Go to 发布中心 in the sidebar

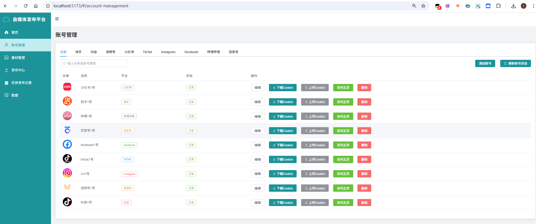pyautogui.click(x=18, y=70)
